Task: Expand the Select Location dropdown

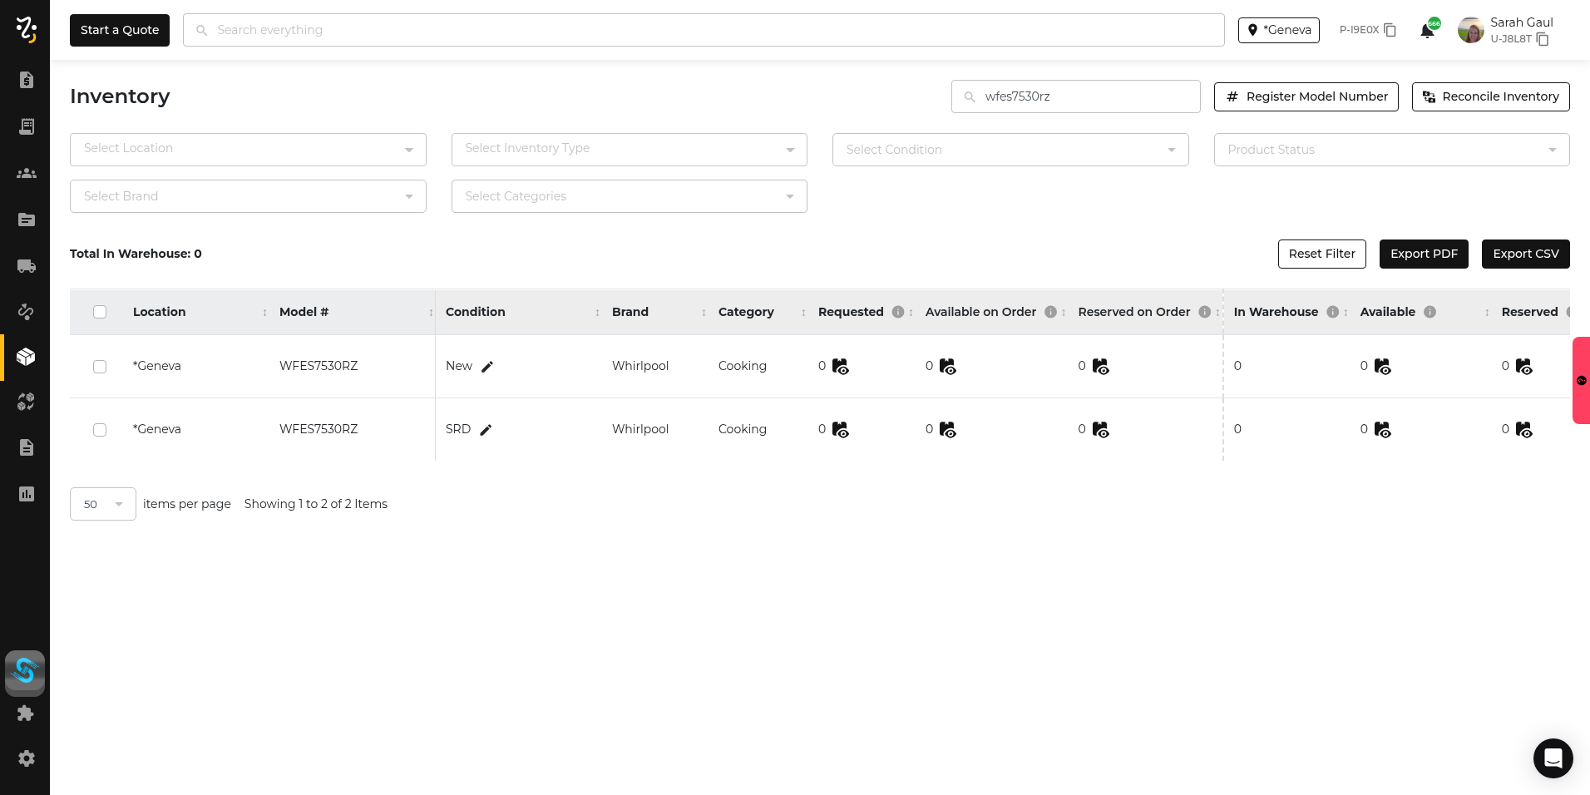Action: (248, 150)
